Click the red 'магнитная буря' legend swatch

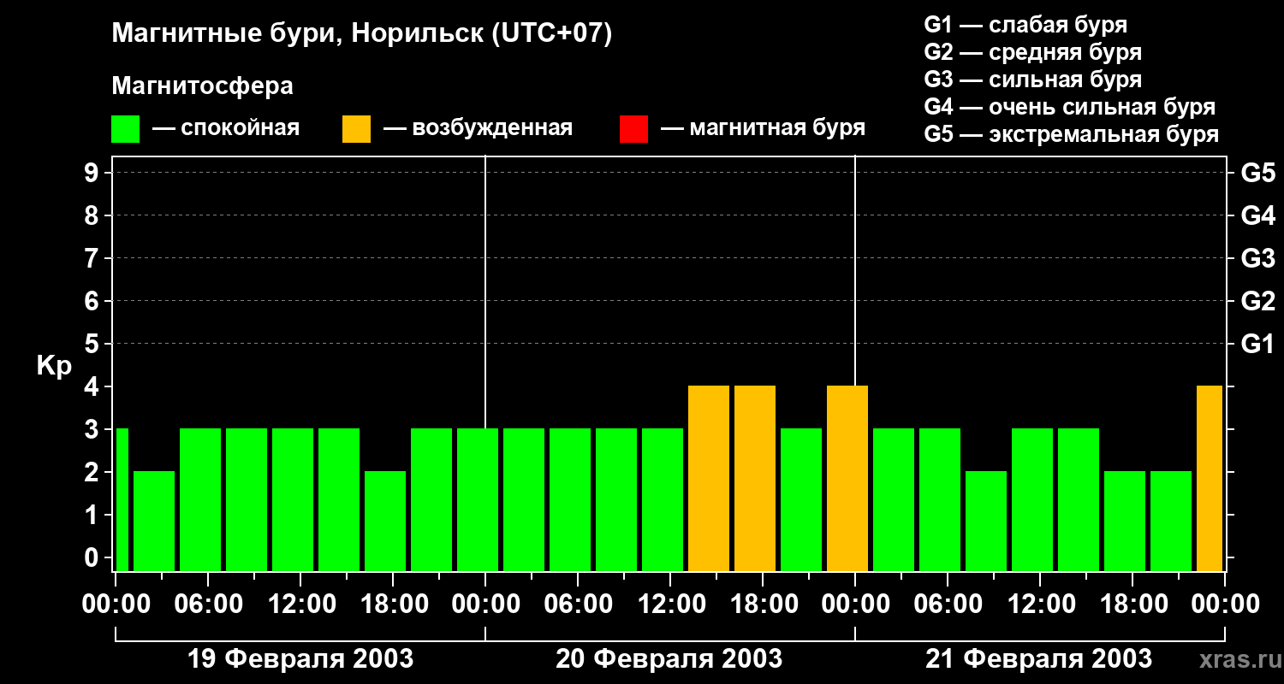tap(633, 129)
